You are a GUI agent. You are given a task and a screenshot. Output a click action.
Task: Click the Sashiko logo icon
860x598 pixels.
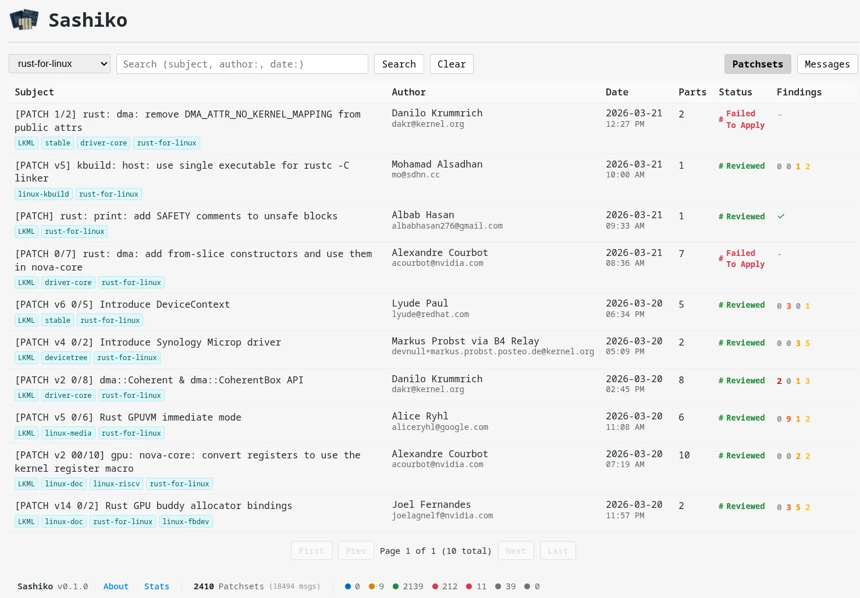coord(24,20)
